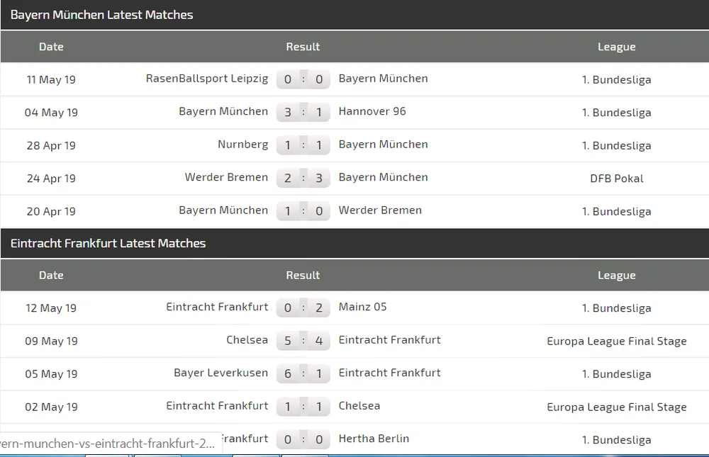
Task: Open Bayern München from the 11 May match
Action: [383, 79]
